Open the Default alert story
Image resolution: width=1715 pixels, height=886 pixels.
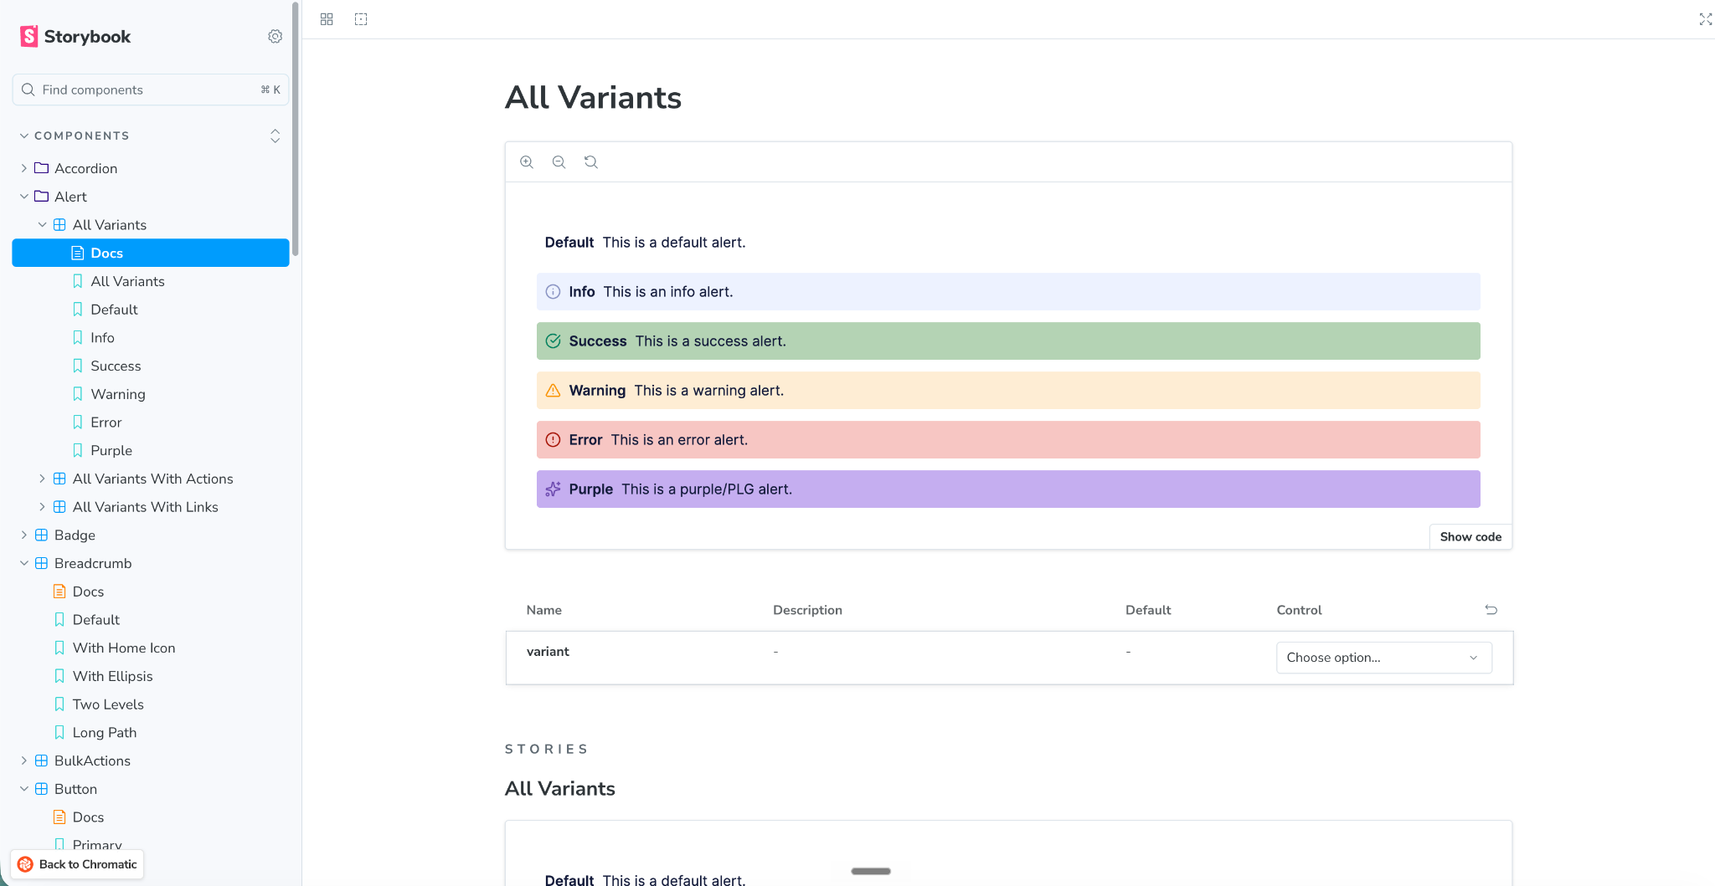(114, 310)
